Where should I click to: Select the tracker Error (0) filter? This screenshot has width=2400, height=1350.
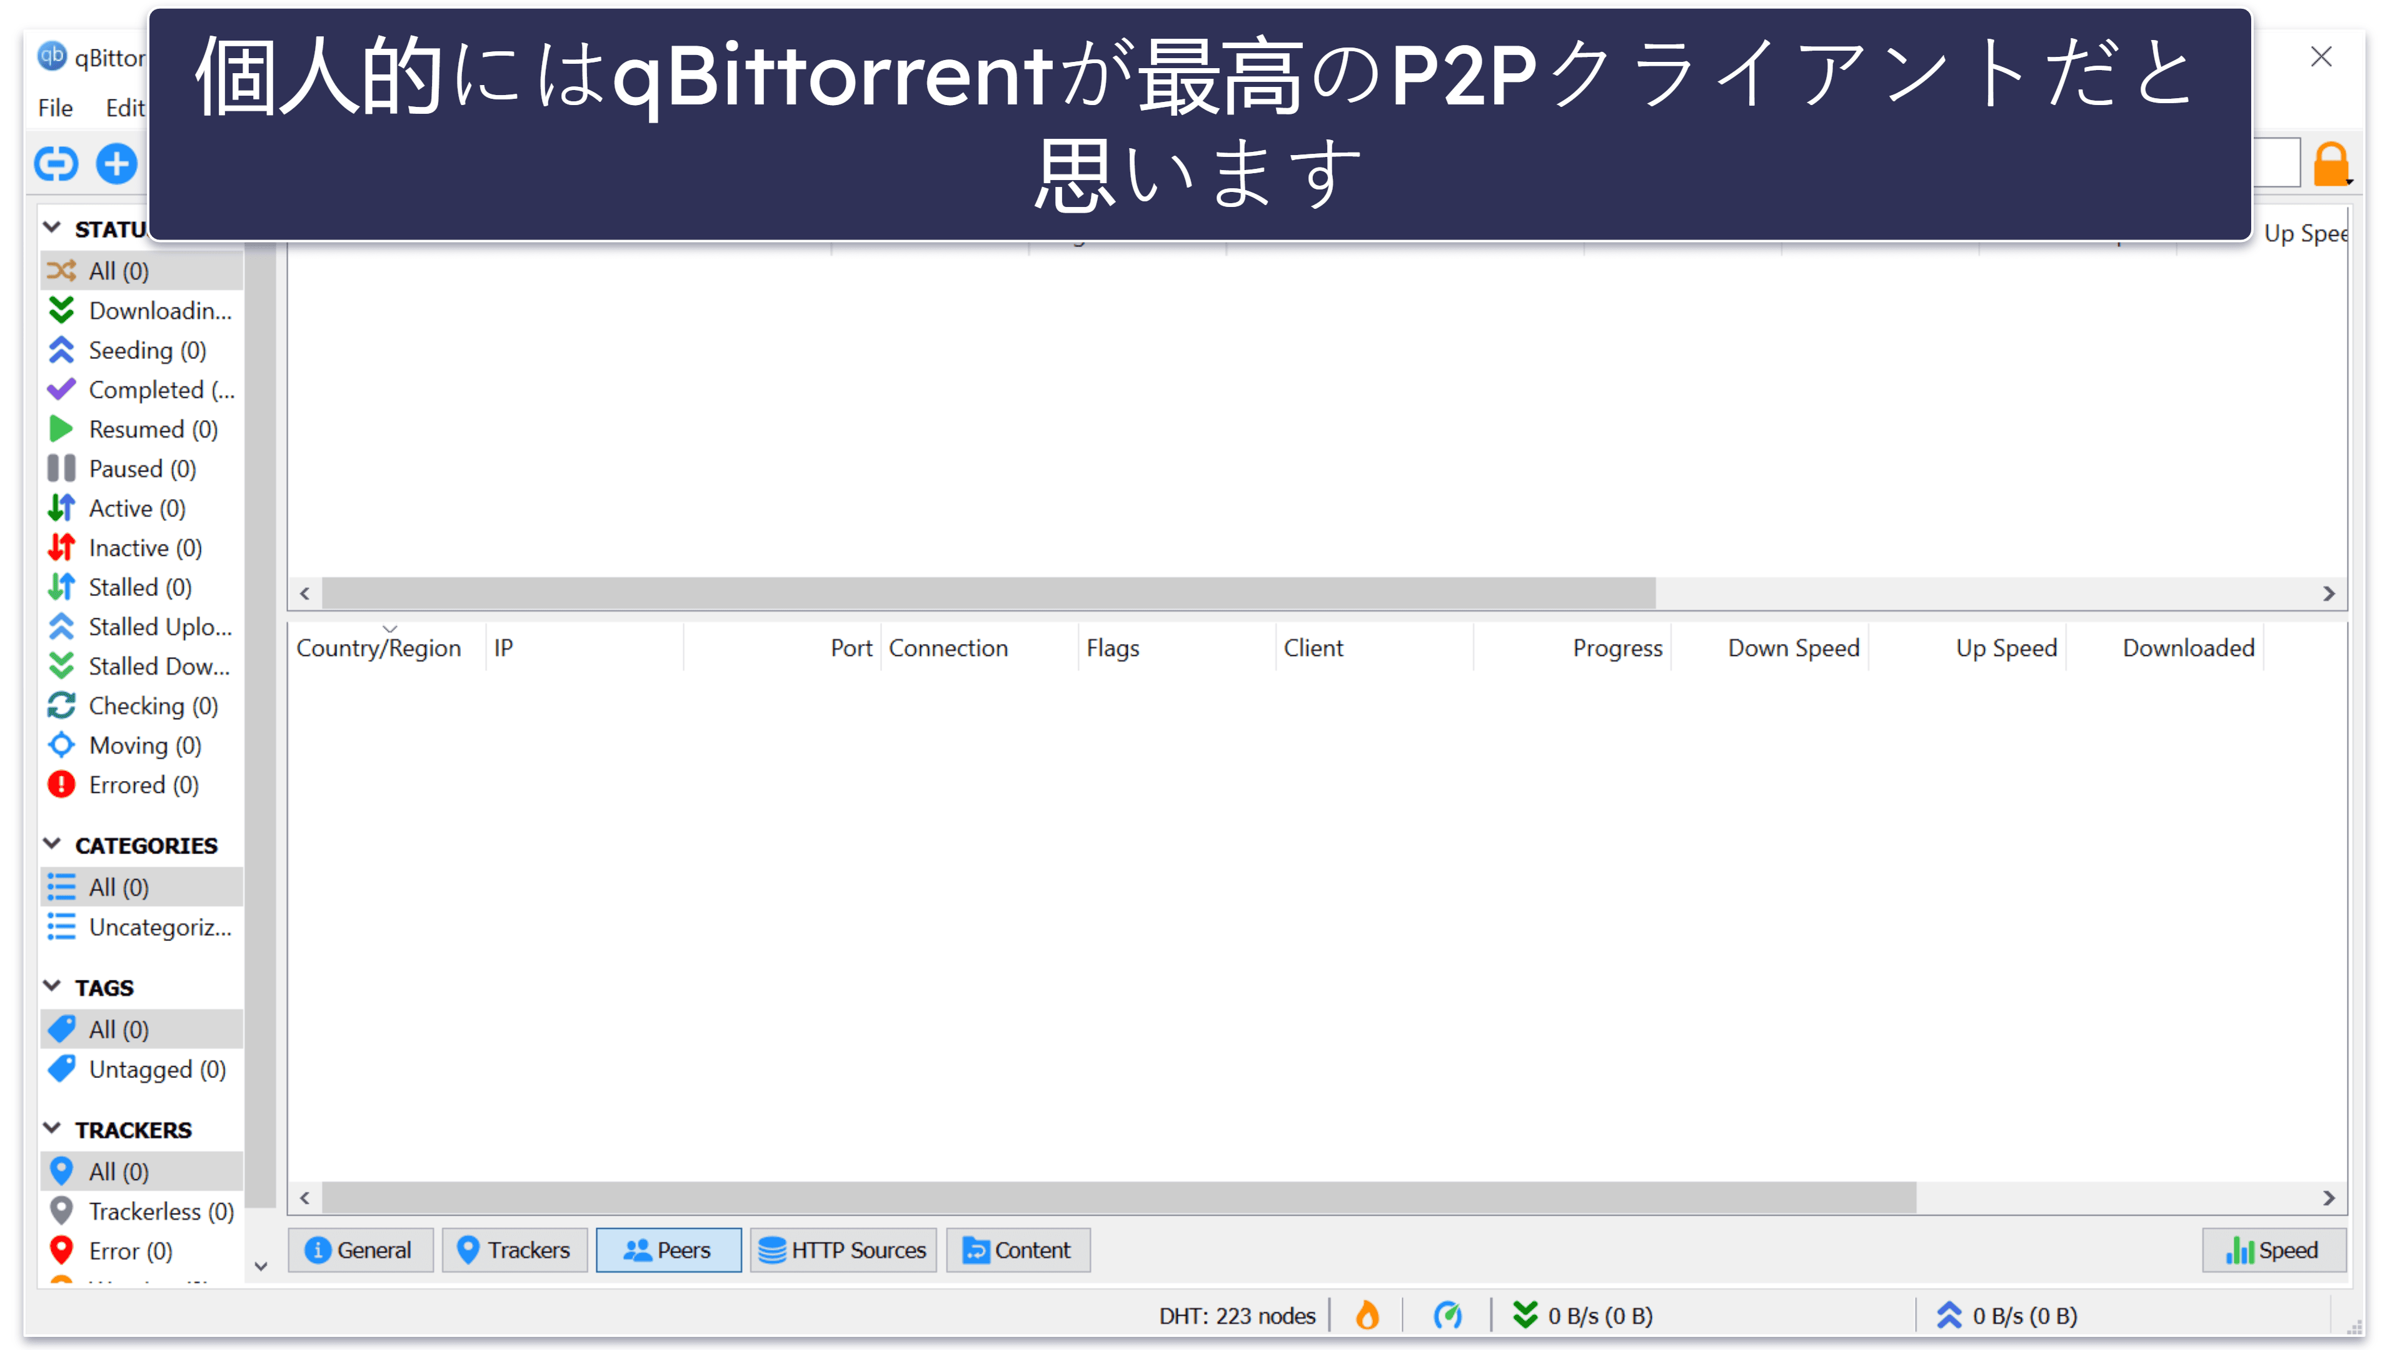142,1251
